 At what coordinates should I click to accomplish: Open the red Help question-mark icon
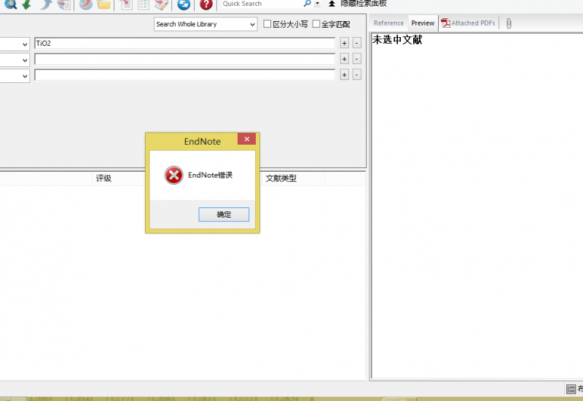(x=206, y=4)
